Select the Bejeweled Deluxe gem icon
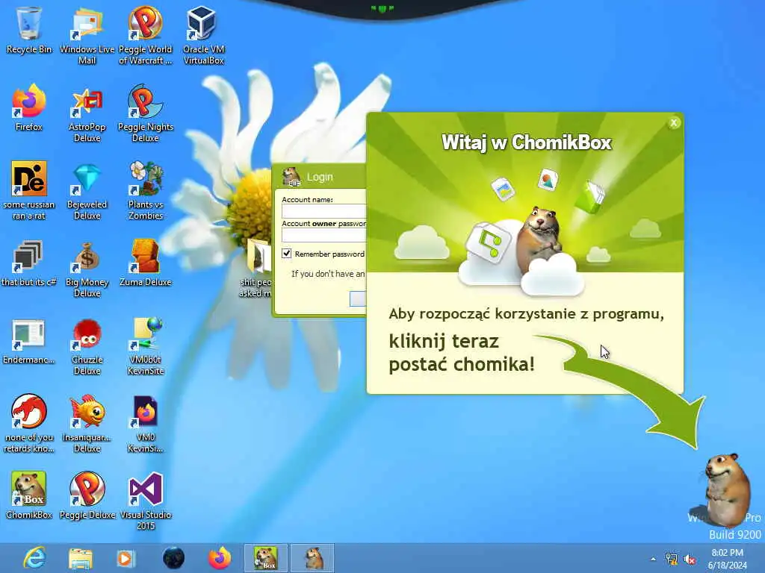 87,179
